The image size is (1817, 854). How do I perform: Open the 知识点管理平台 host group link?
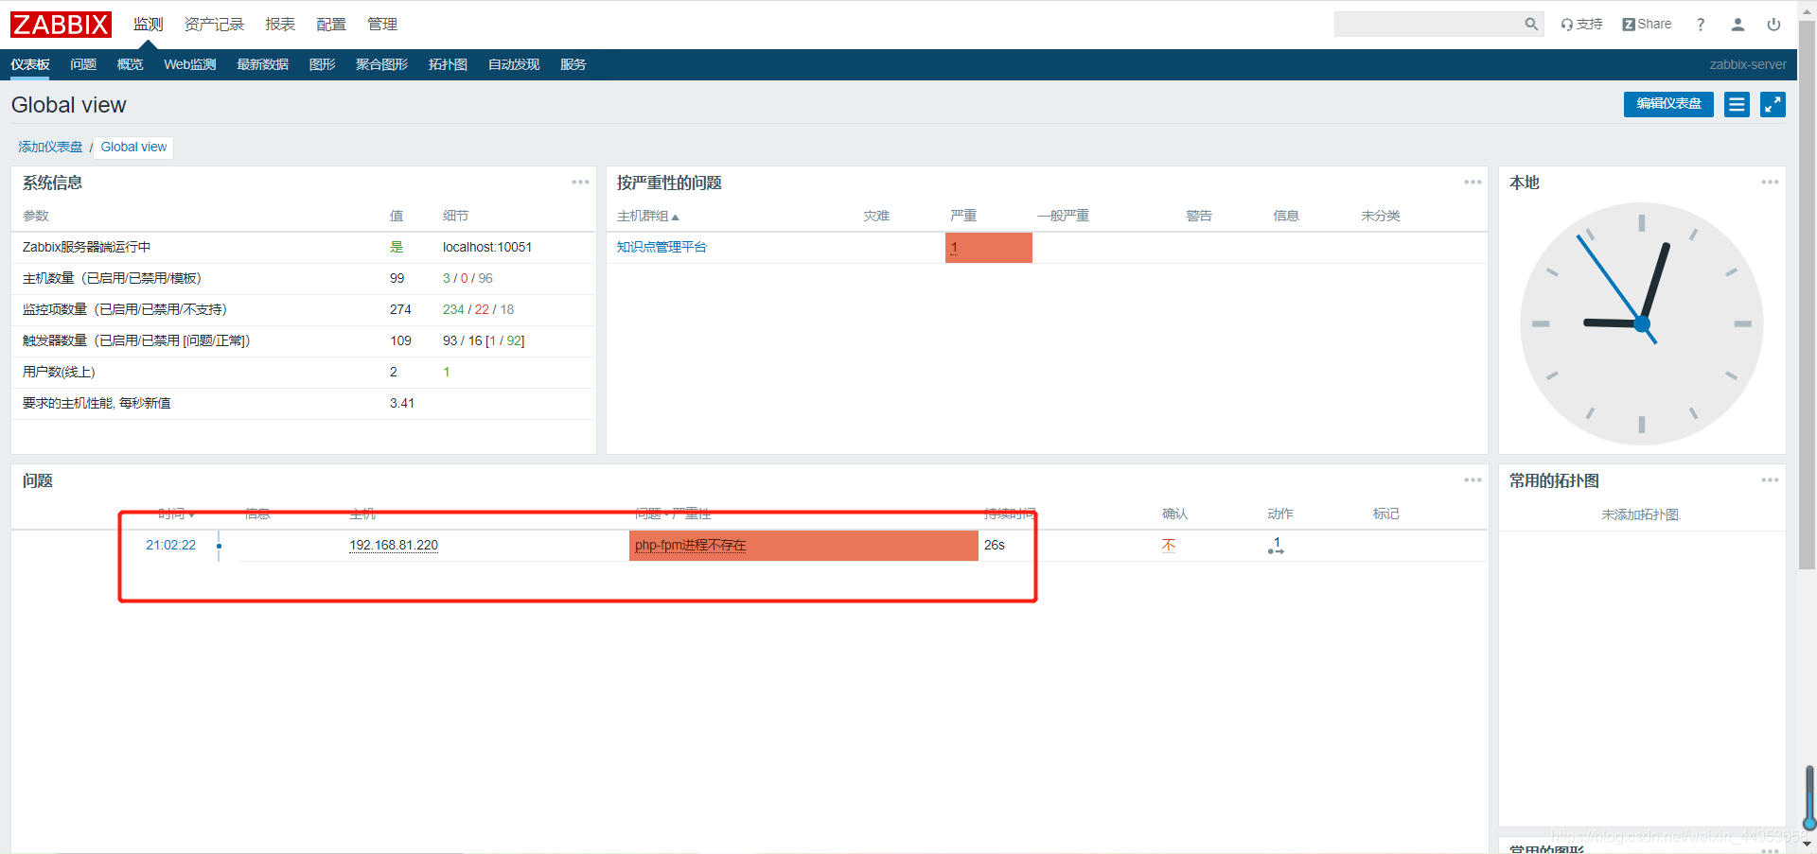(662, 248)
